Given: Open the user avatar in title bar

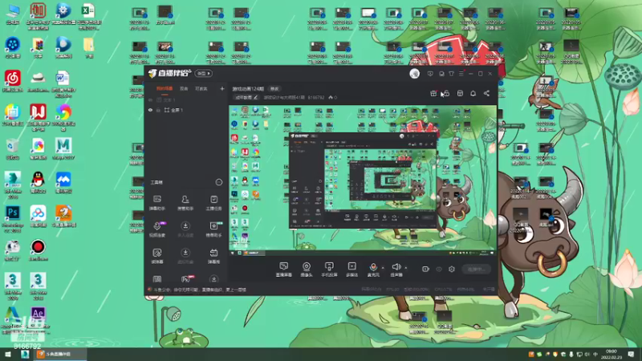Looking at the screenshot, I should click(x=414, y=74).
